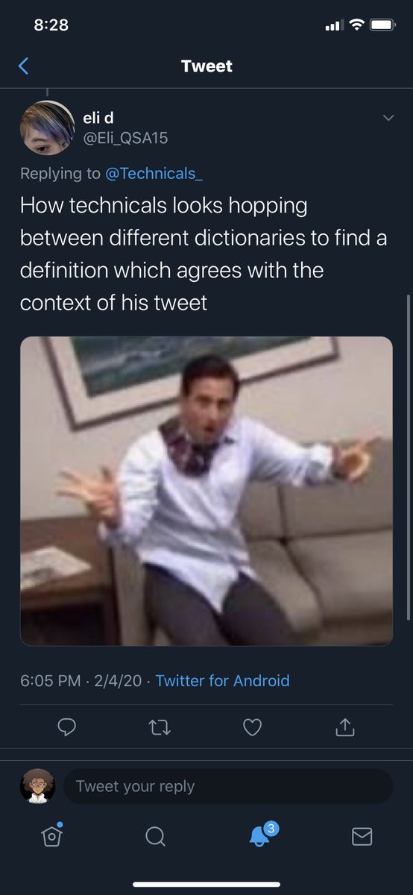This screenshot has height=895, width=413.
Task: Open eli d's profile avatar
Action: pos(47,128)
